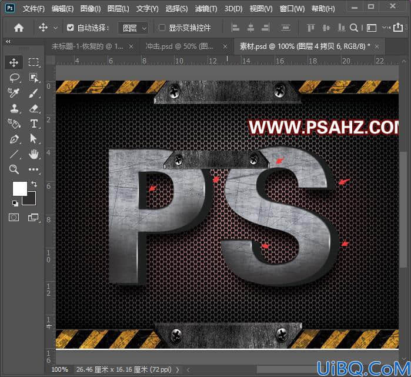Viewport: 411px width, 377px height.
Task: Close the 未标题-1-恢复的 tab
Action: (x=131, y=46)
